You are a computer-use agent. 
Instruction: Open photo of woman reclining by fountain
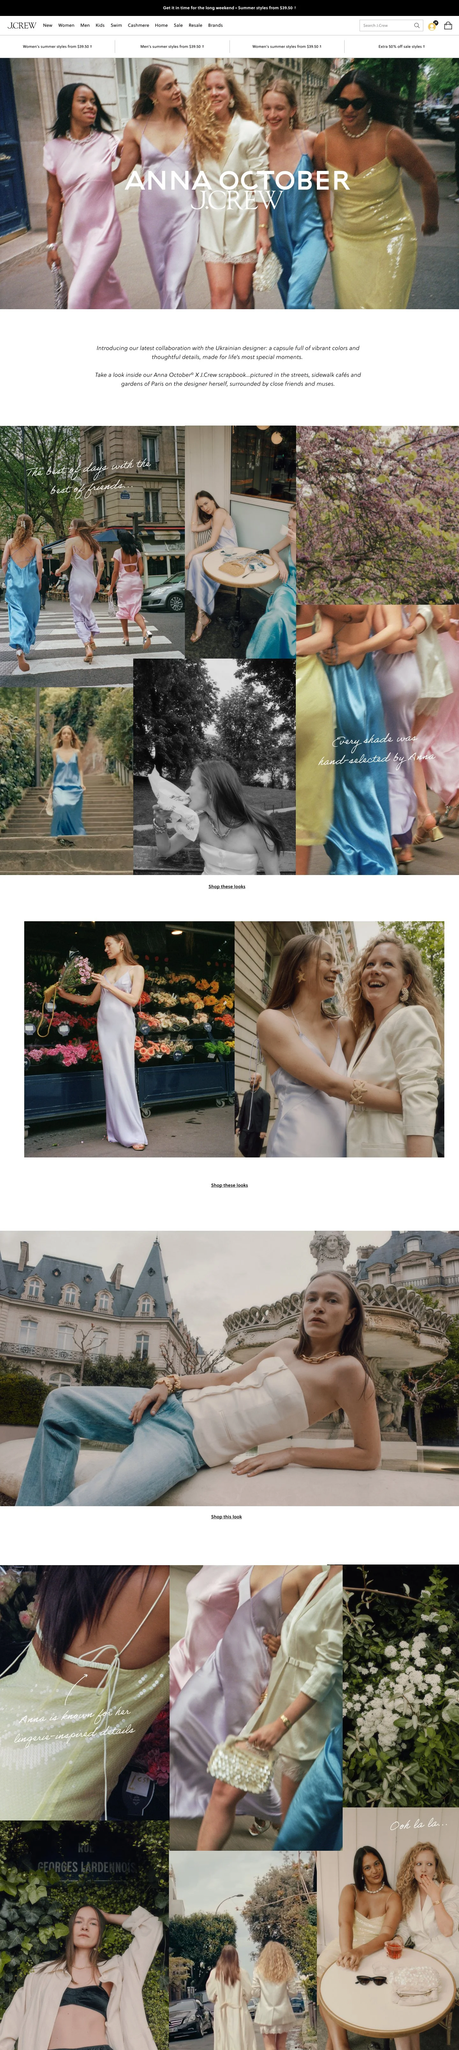pos(229,1368)
